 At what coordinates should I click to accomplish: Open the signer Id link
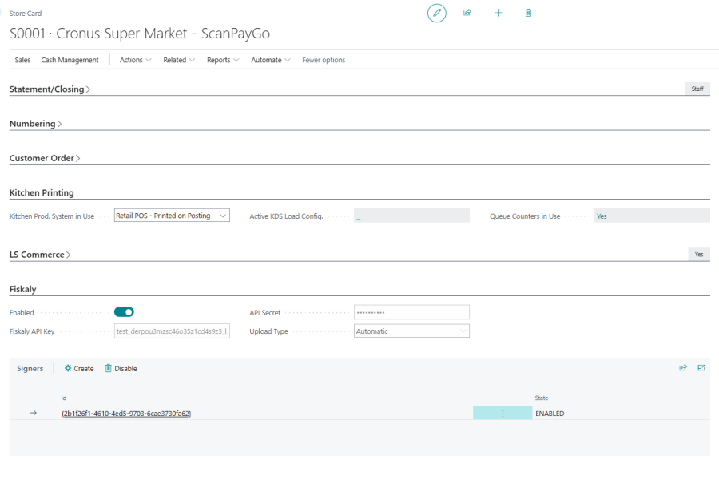pyautogui.click(x=126, y=414)
